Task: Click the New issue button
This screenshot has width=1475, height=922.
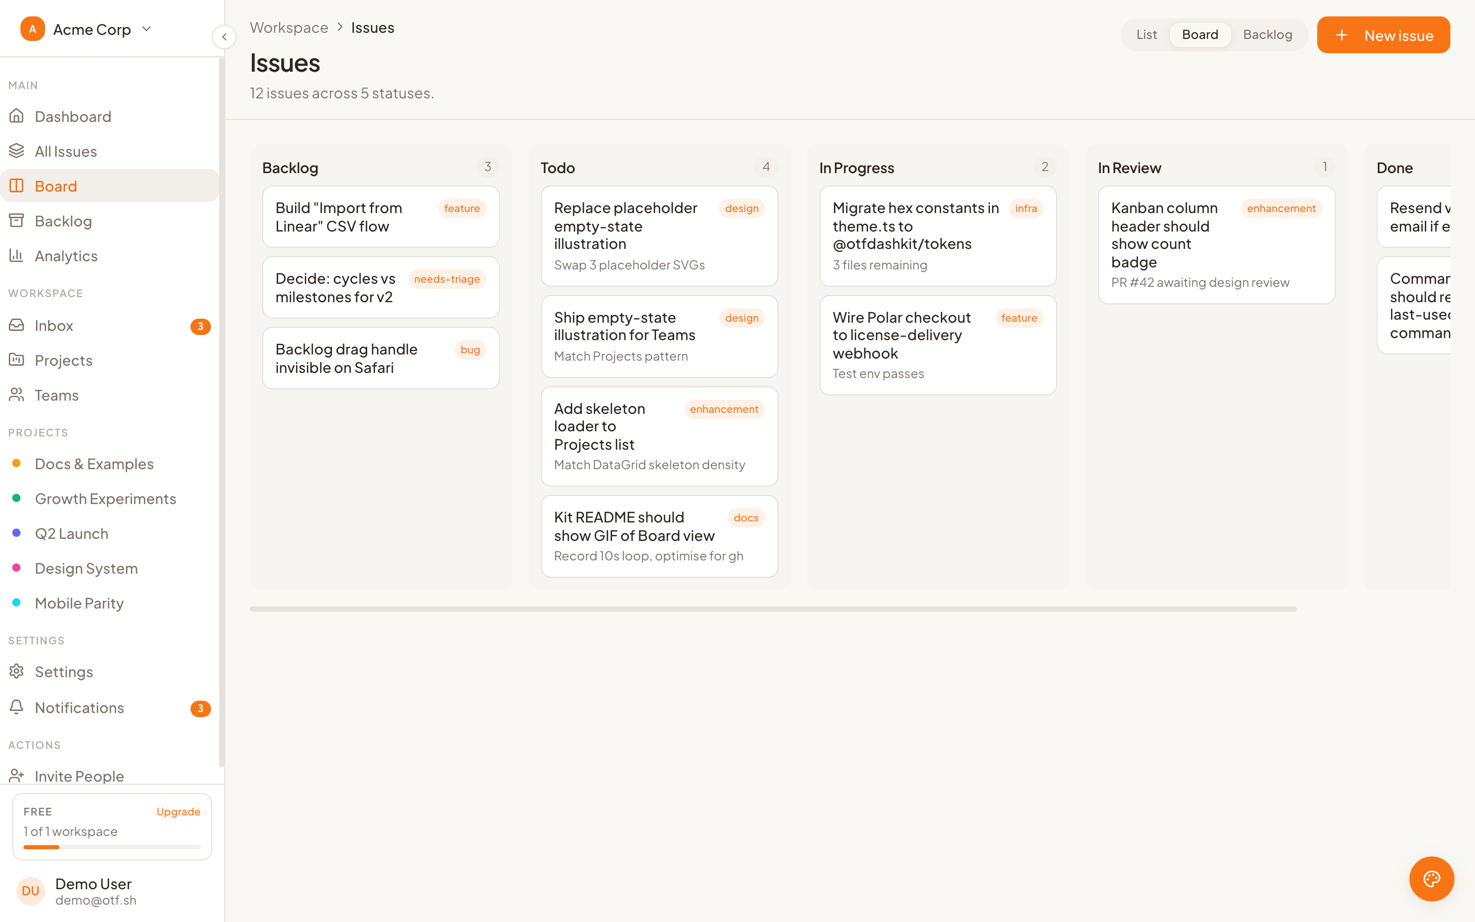Action: pyautogui.click(x=1383, y=35)
